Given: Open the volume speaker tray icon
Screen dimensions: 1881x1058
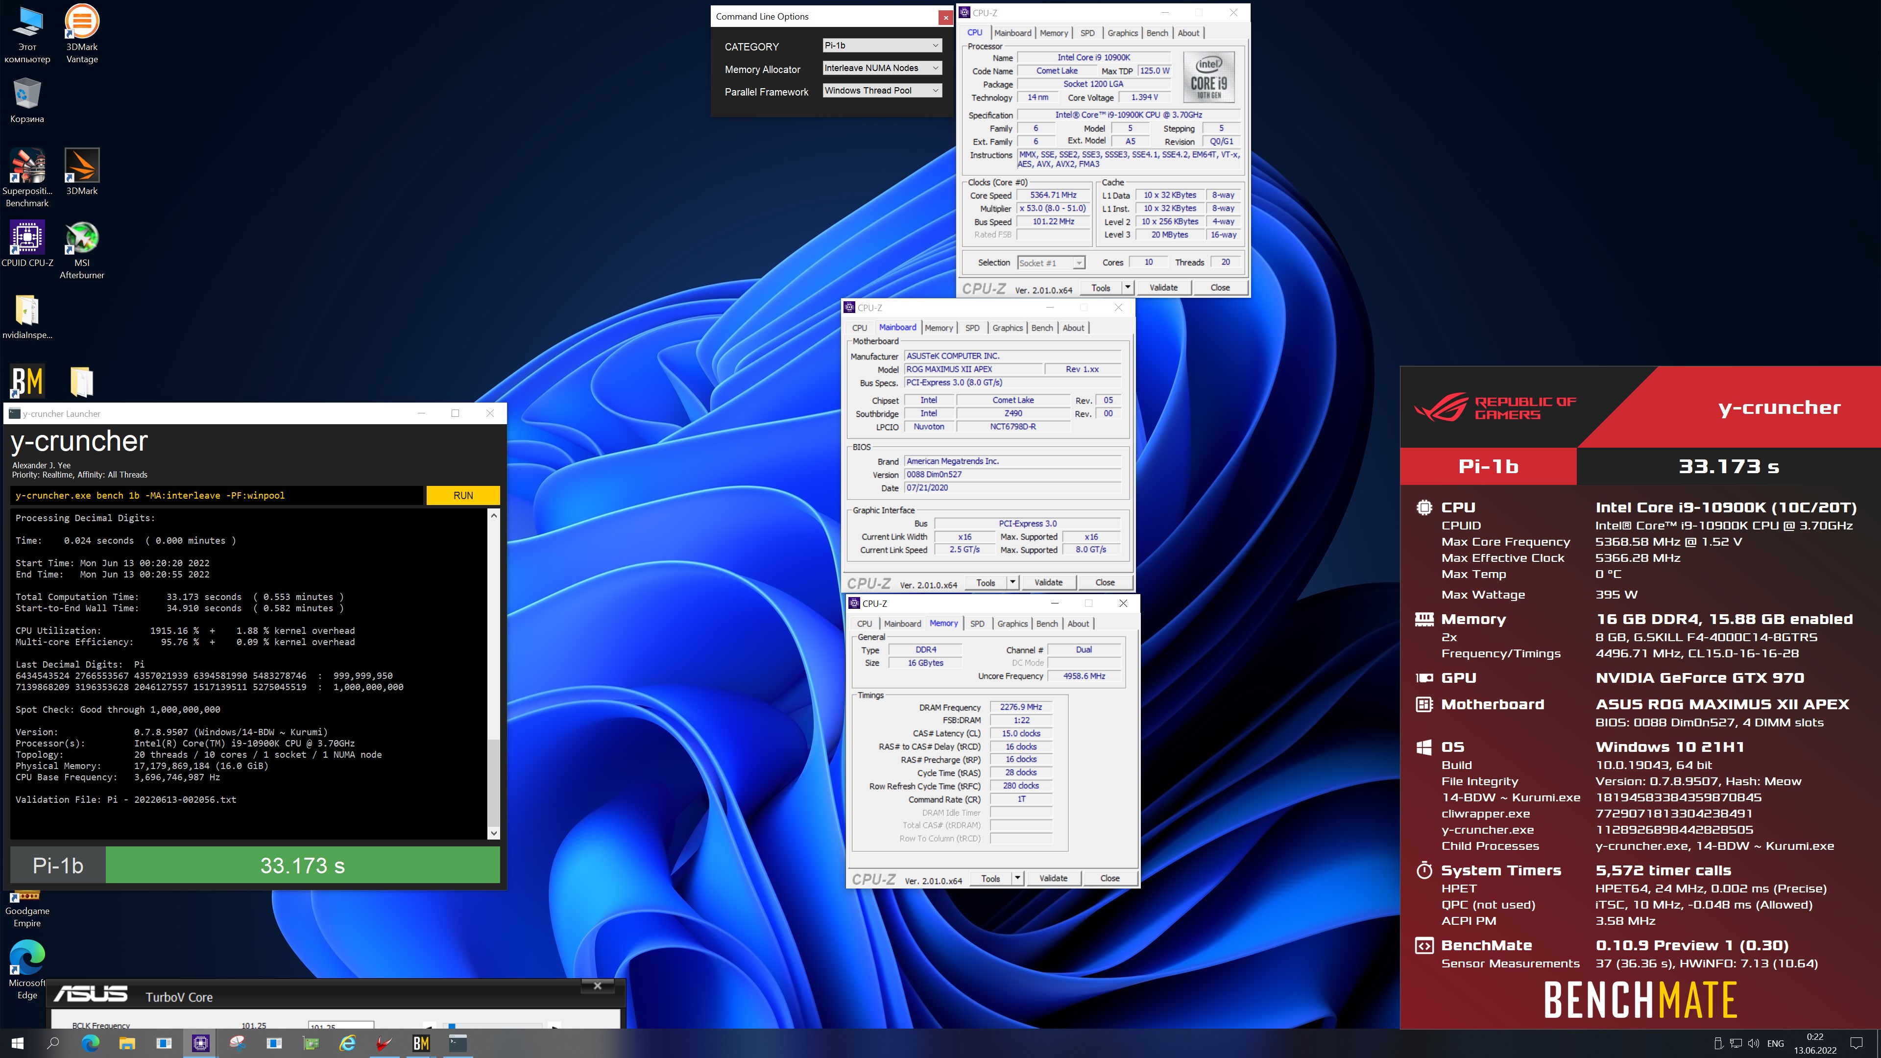Looking at the screenshot, I should point(1753,1043).
